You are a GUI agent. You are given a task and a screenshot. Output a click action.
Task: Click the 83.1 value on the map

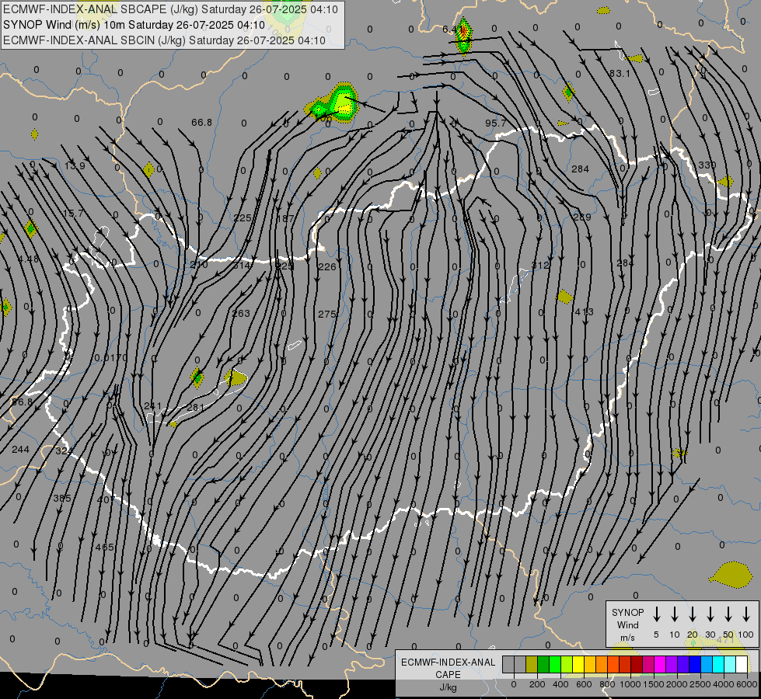coord(620,74)
